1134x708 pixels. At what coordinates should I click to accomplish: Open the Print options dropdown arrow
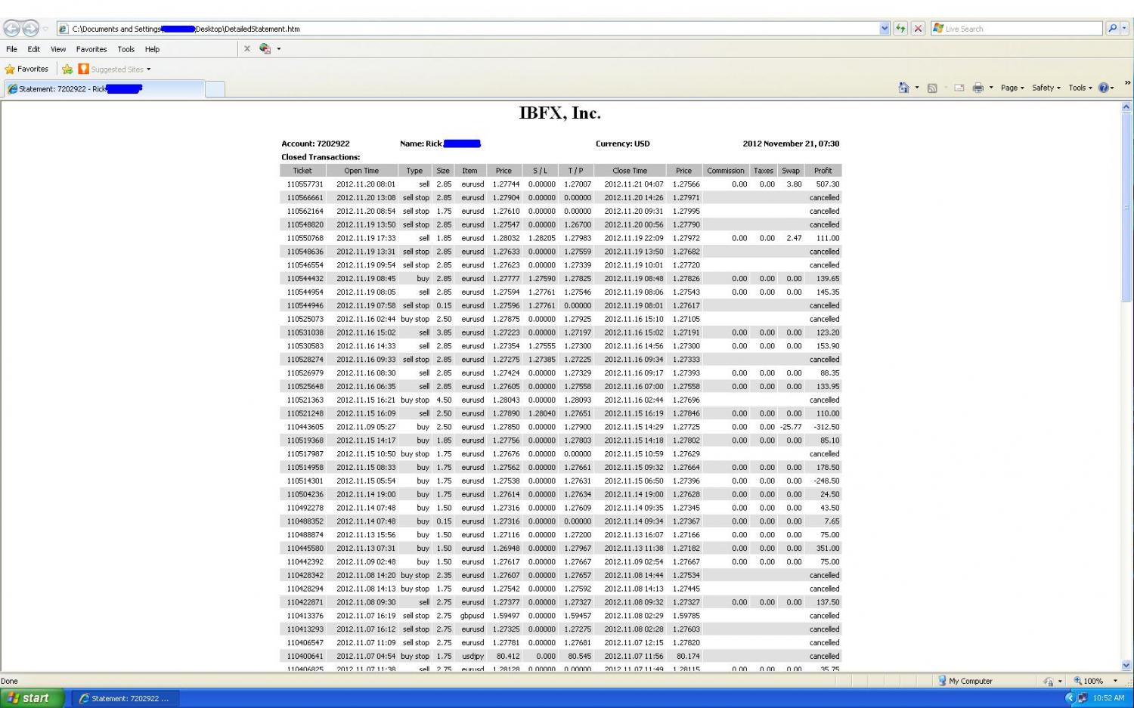pyautogui.click(x=991, y=88)
